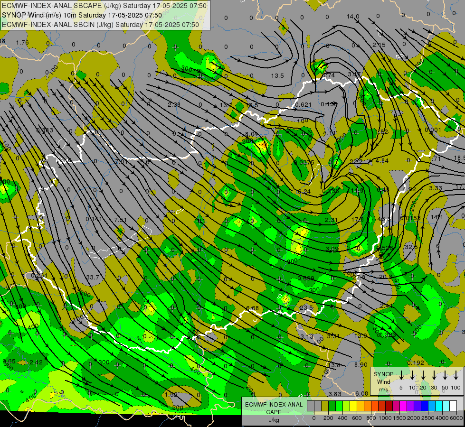Image resolution: width=465 pixels, height=427 pixels.
Task: Pick the bright magenta CAPE legend swatch
Action: coord(403,406)
